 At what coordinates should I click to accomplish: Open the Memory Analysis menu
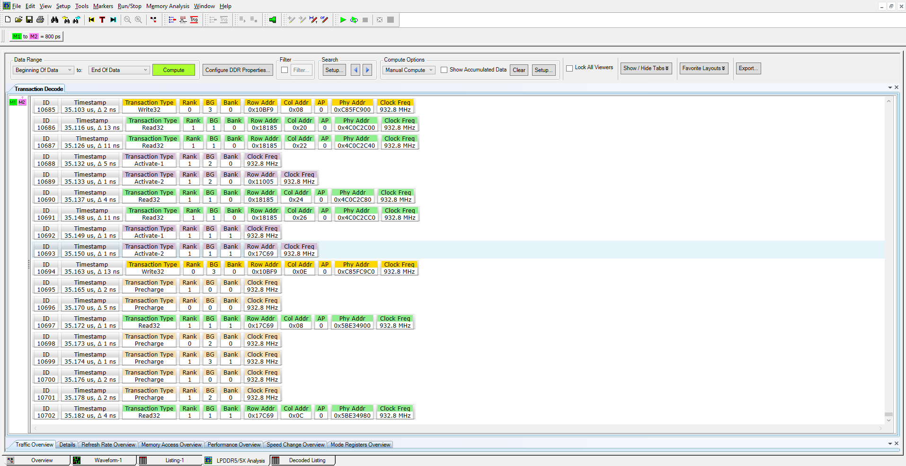pyautogui.click(x=168, y=6)
